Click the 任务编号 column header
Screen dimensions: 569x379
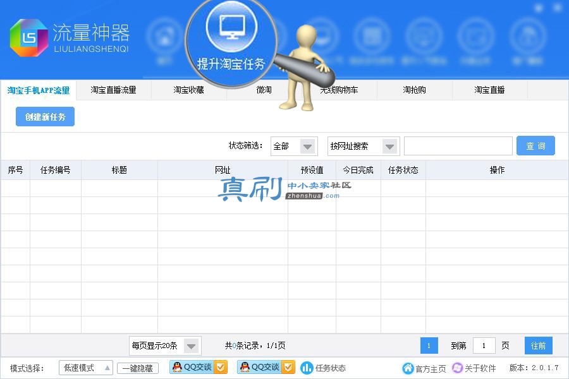56,170
